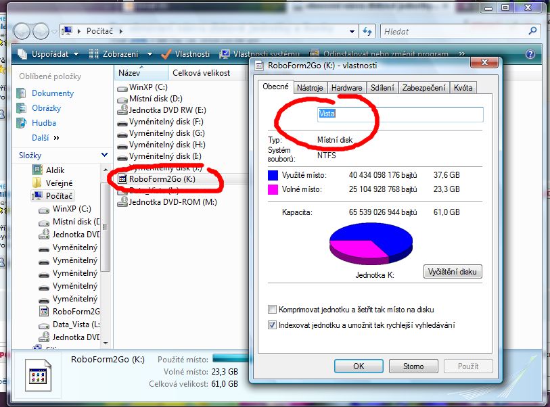Click the Název column header
The height and width of the screenshot is (407, 550).
click(141, 73)
